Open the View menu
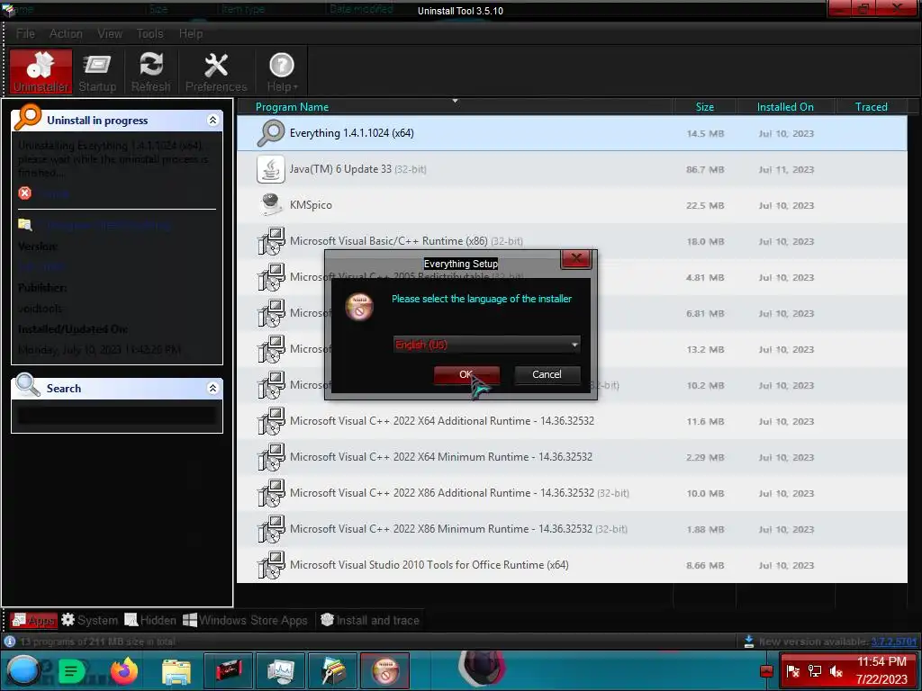 coord(110,33)
